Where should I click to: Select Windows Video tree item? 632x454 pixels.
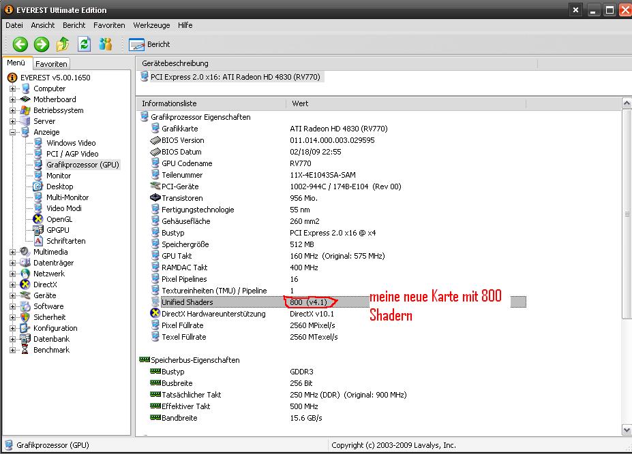pyautogui.click(x=71, y=143)
